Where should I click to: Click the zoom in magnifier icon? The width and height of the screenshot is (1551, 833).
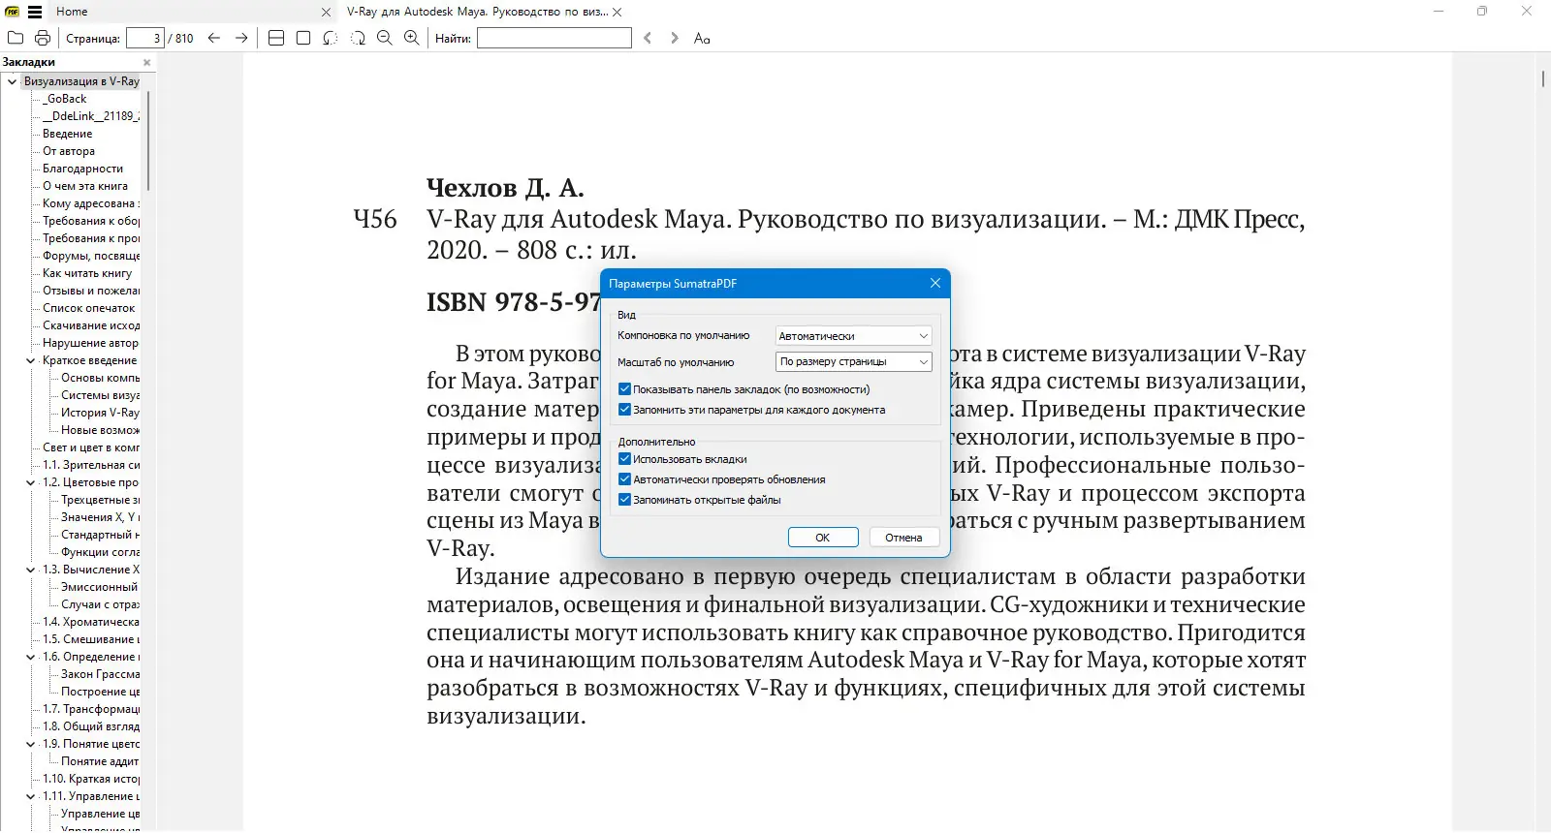coord(412,38)
